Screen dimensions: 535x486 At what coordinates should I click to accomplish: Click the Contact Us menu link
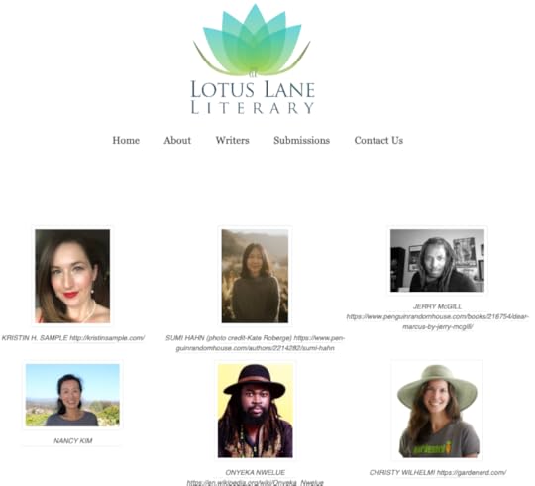point(378,141)
